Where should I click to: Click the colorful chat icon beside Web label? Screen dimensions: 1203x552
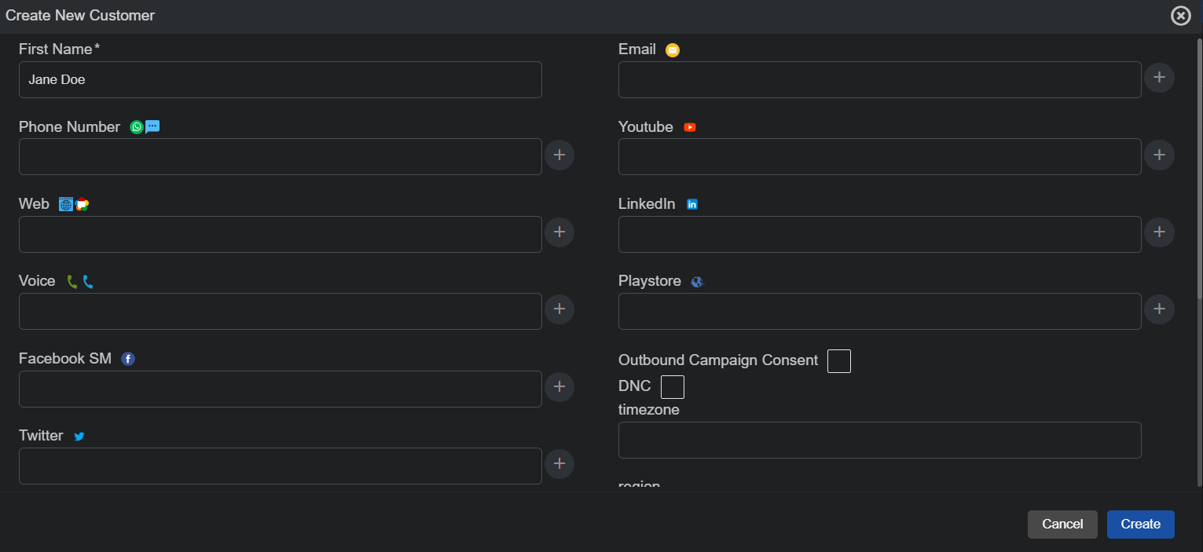coord(82,205)
